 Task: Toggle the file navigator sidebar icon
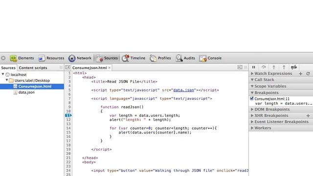coord(67,67)
